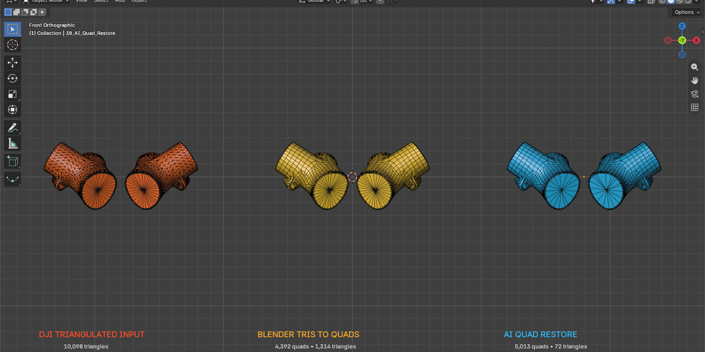
Task: Open the View menu
Action: point(82,1)
